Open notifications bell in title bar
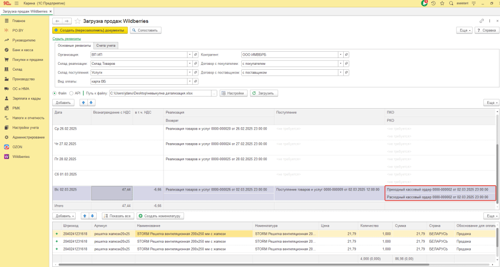 click(424, 3)
